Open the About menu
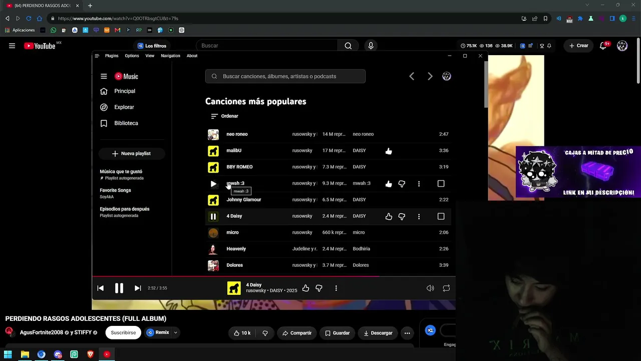Image resolution: width=641 pixels, height=361 pixels. pyautogui.click(x=192, y=56)
